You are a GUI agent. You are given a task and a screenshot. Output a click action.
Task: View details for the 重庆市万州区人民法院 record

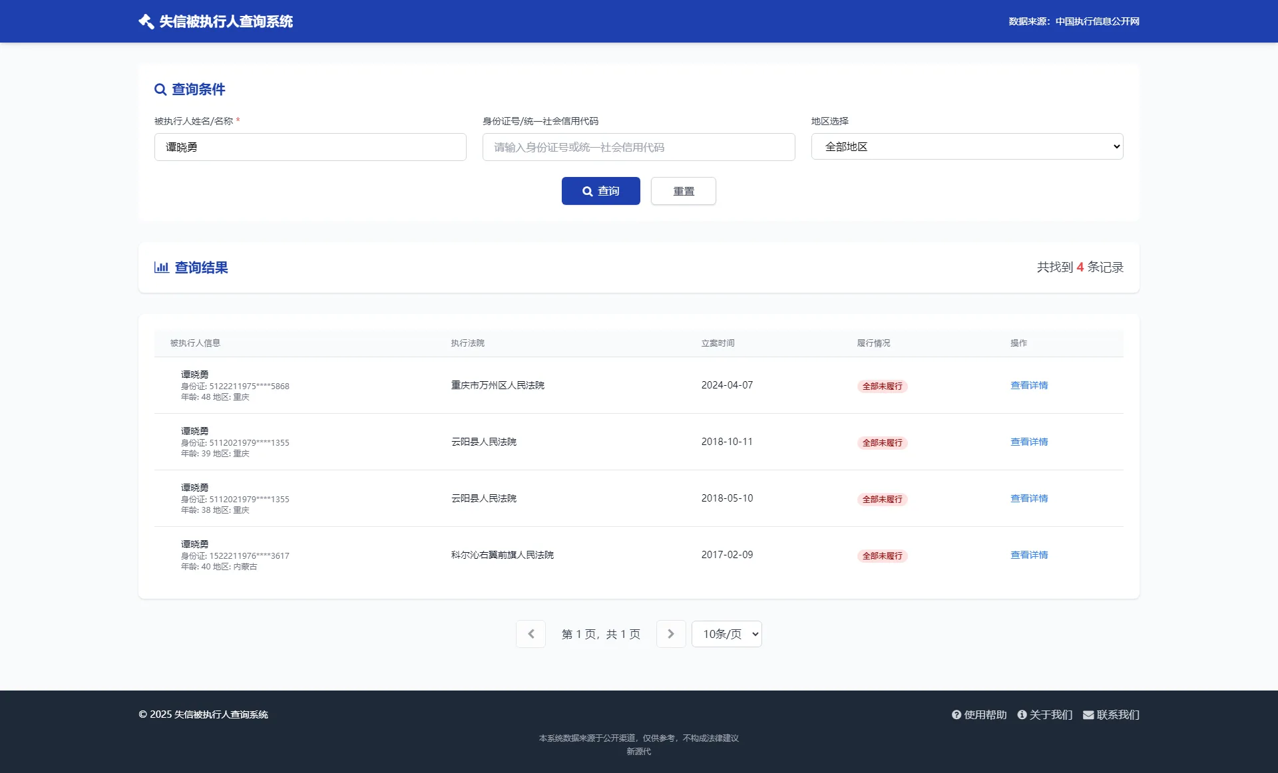[1028, 385]
